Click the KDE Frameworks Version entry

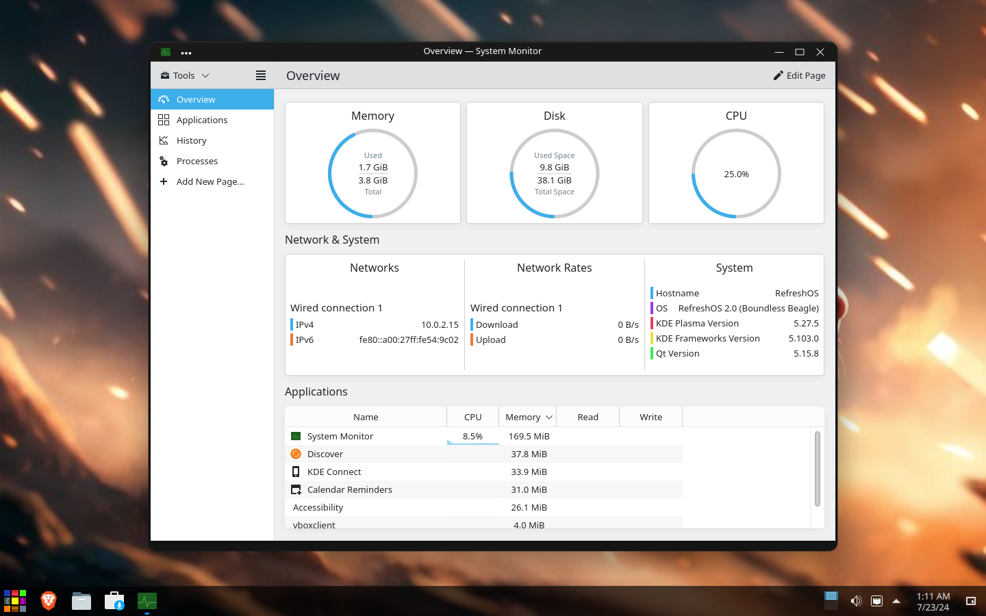pyautogui.click(x=734, y=338)
